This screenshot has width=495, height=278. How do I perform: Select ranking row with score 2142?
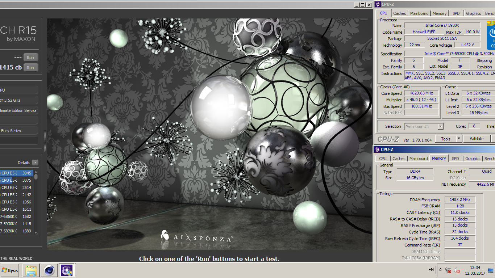(x=17, y=195)
